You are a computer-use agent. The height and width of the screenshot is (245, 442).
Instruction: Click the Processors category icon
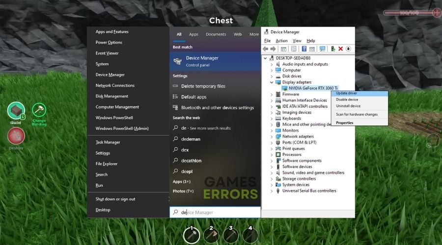pos(278,154)
